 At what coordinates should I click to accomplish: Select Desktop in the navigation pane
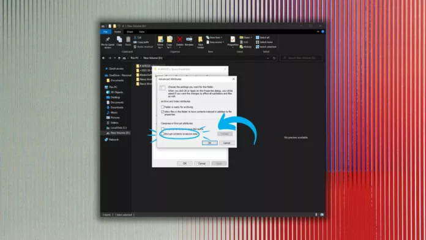click(113, 97)
